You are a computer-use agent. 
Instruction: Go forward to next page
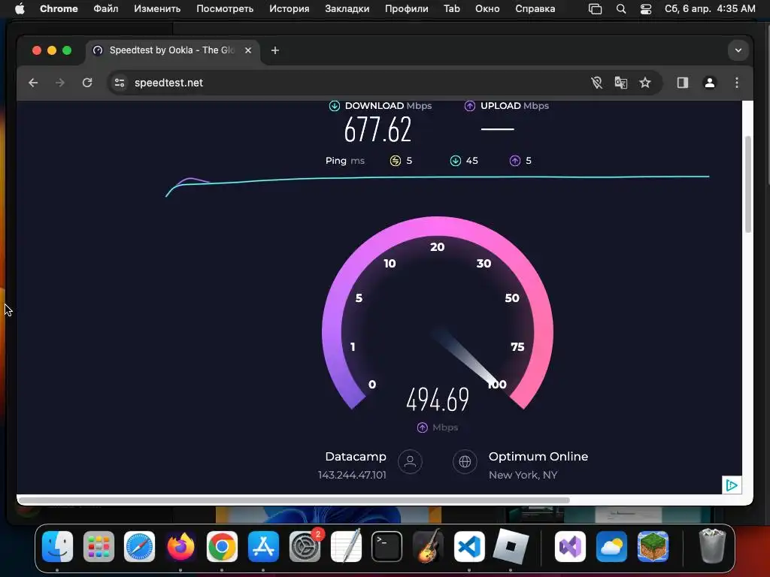pos(60,83)
